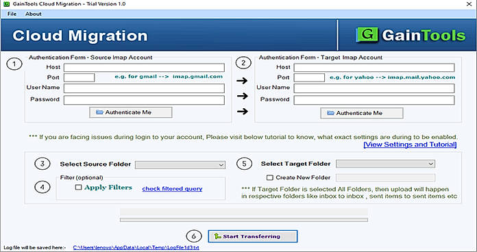This screenshot has height=252, width=477.
Task: Click folder icon on source Authenticate Me button
Action: pos(100,112)
